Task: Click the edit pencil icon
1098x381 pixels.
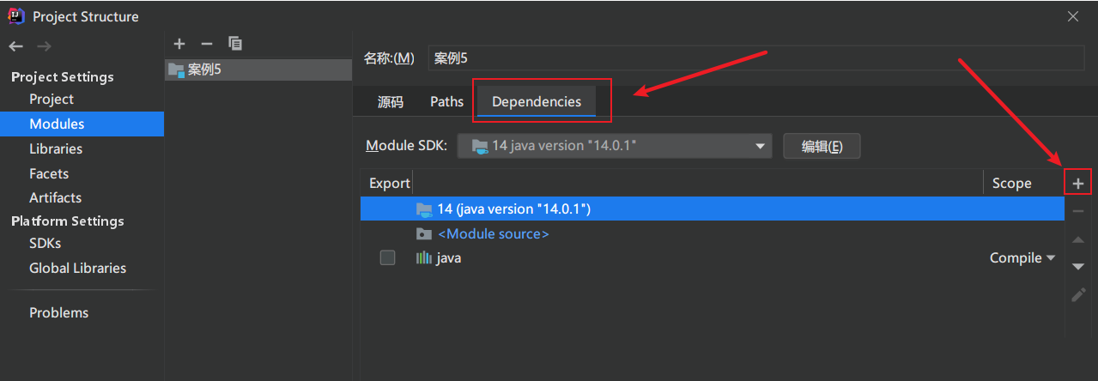Action: [1078, 294]
